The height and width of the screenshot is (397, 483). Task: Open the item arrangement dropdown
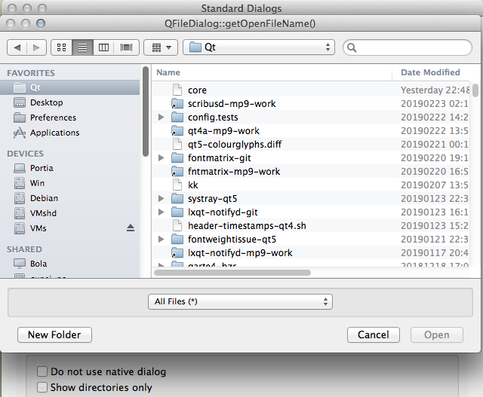(x=160, y=47)
